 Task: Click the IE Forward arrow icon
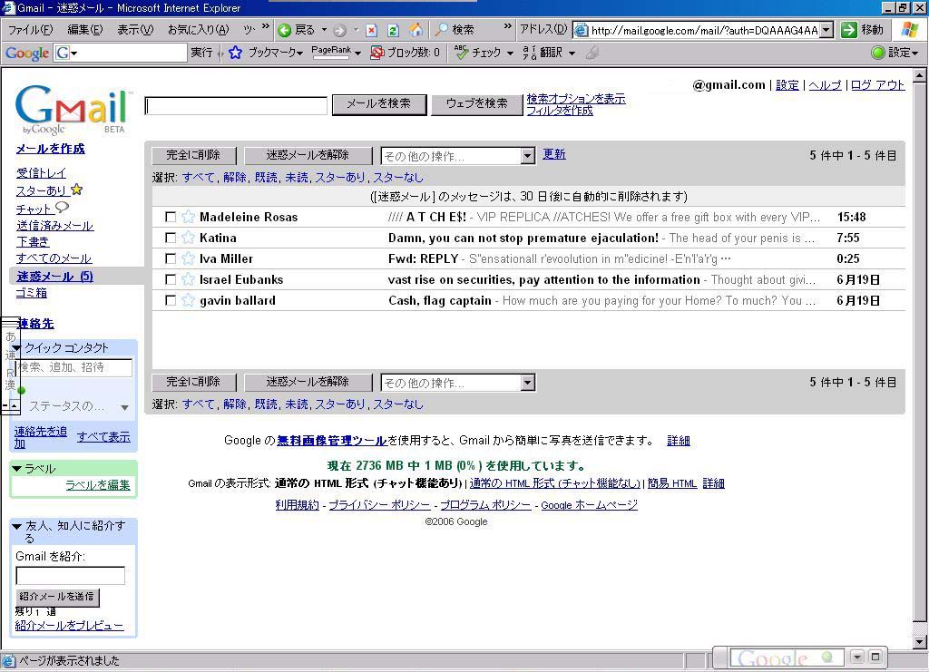[x=340, y=30]
